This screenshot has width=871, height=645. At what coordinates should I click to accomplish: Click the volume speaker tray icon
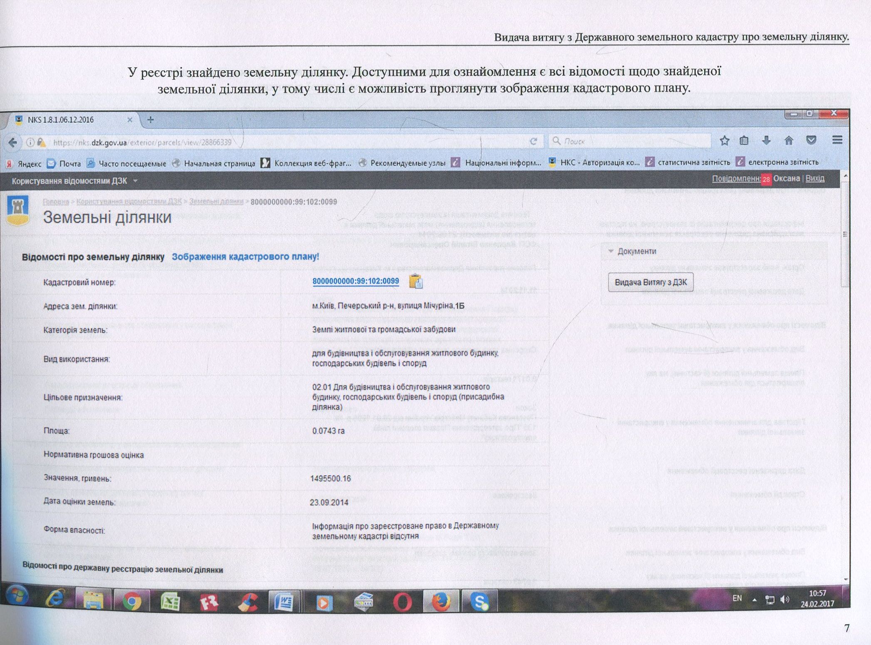pos(785,599)
